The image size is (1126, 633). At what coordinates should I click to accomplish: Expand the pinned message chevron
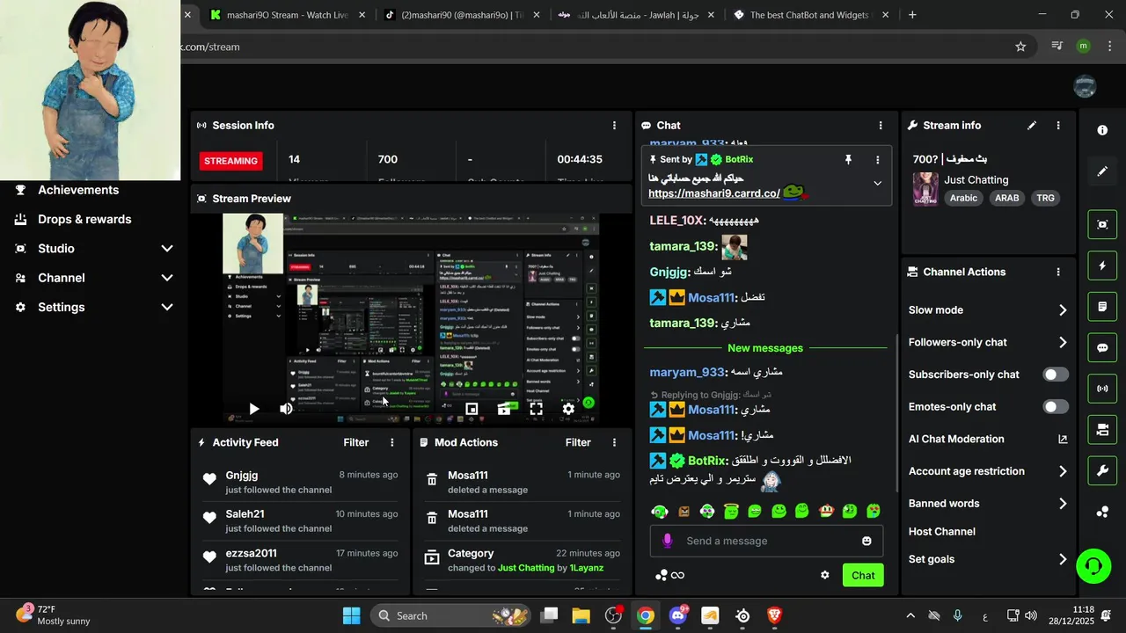pos(877,183)
